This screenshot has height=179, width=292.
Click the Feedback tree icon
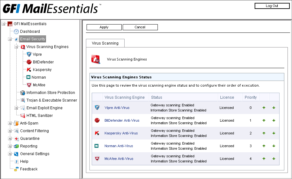click(16, 169)
